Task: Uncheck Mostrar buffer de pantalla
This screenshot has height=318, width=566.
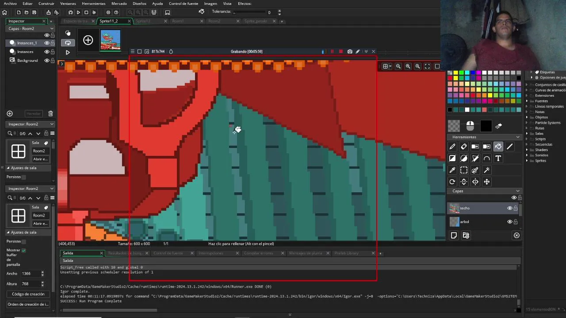Action: tap(23, 250)
